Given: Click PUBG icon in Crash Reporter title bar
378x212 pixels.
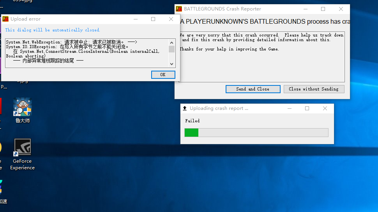Looking at the screenshot, I should [178, 9].
